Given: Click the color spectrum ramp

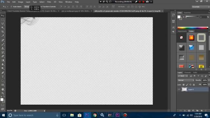Looking at the screenshot, I should [x=193, y=28].
